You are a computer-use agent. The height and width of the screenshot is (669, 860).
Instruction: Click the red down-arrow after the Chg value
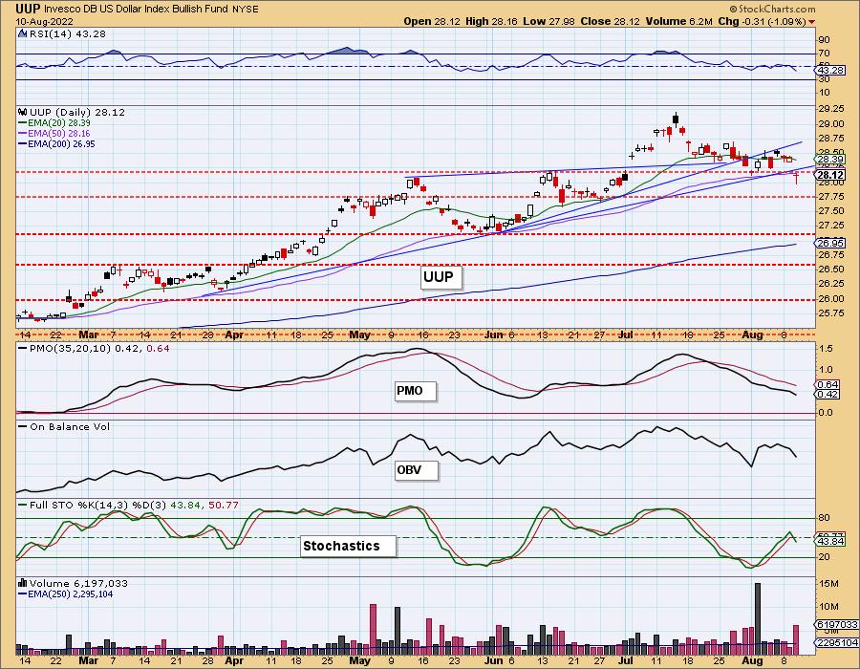(x=811, y=22)
